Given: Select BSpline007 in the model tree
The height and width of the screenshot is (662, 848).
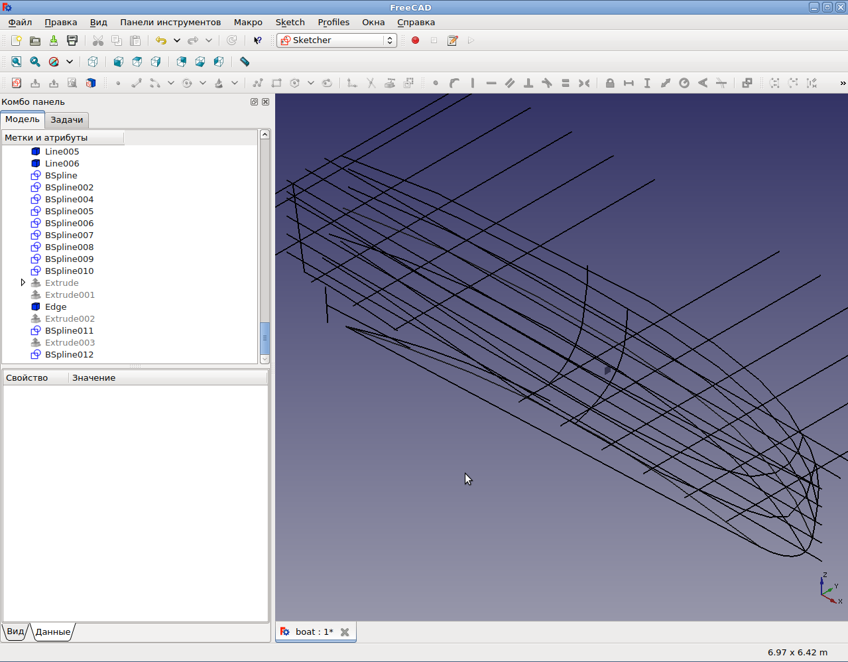Looking at the screenshot, I should click(69, 235).
